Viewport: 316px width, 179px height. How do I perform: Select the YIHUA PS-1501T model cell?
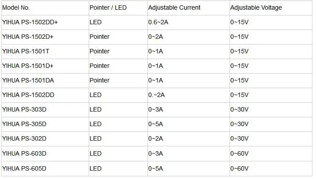coord(45,52)
